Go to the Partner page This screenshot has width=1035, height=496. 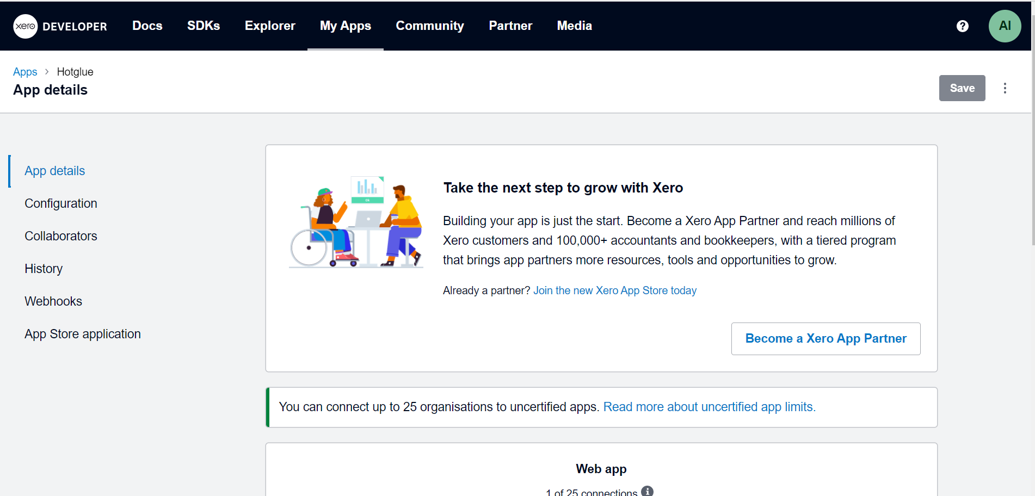pyautogui.click(x=510, y=26)
